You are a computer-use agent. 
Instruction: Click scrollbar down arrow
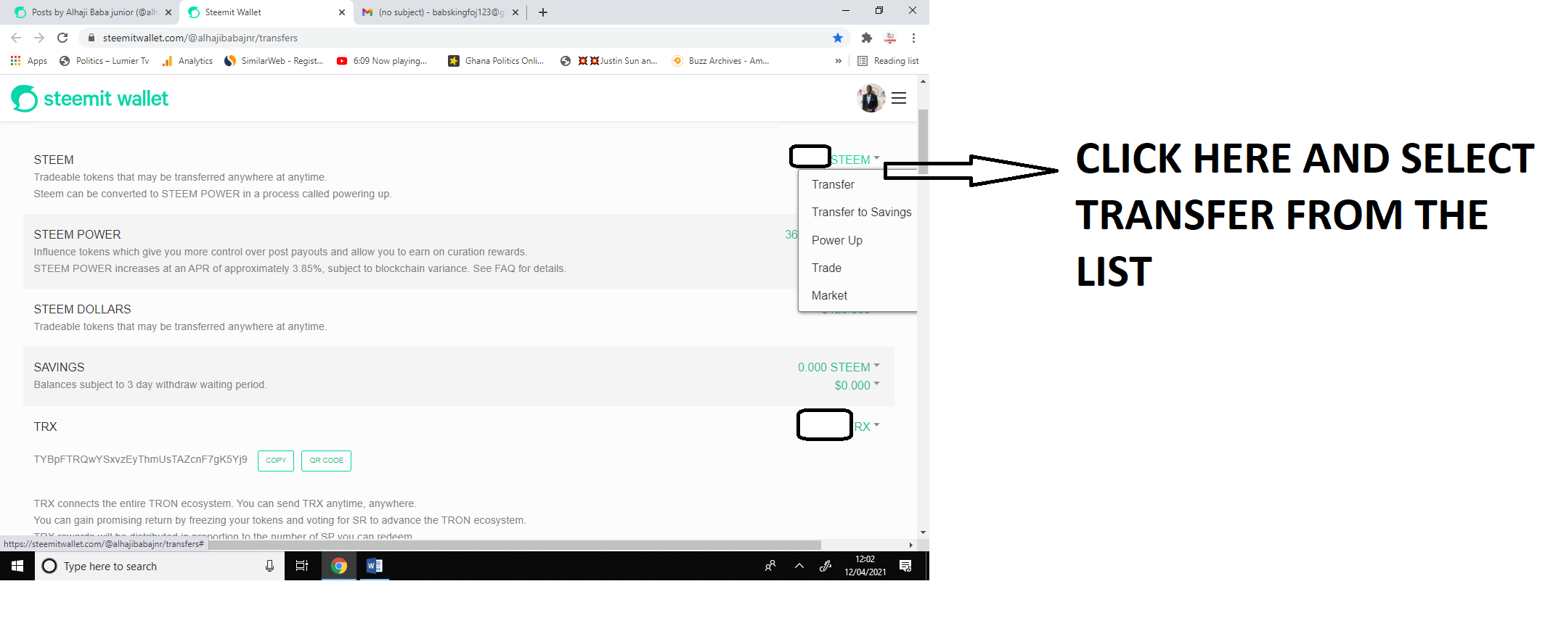pos(923,532)
